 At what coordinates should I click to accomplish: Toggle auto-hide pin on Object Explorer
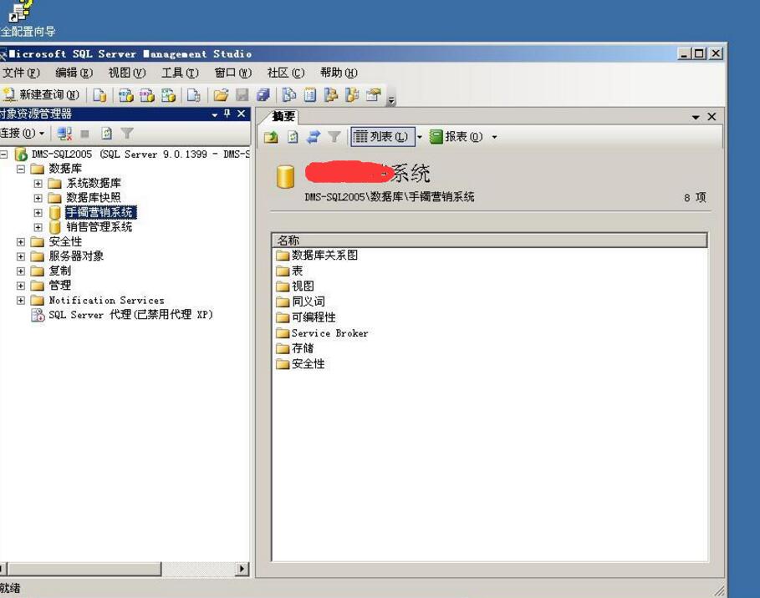(x=227, y=114)
